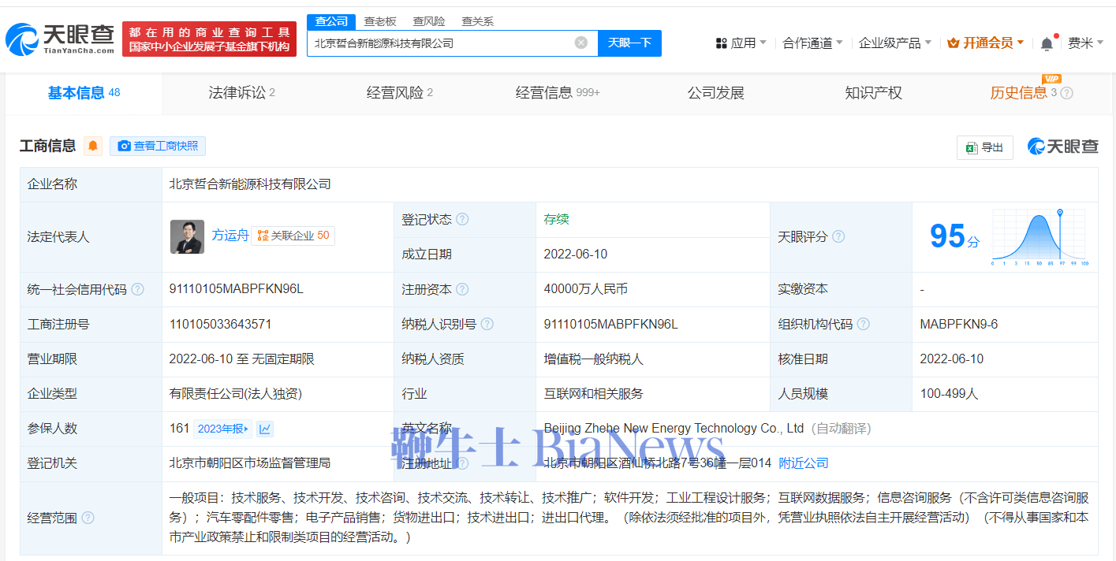Open the 关联企业 50 button

[293, 236]
